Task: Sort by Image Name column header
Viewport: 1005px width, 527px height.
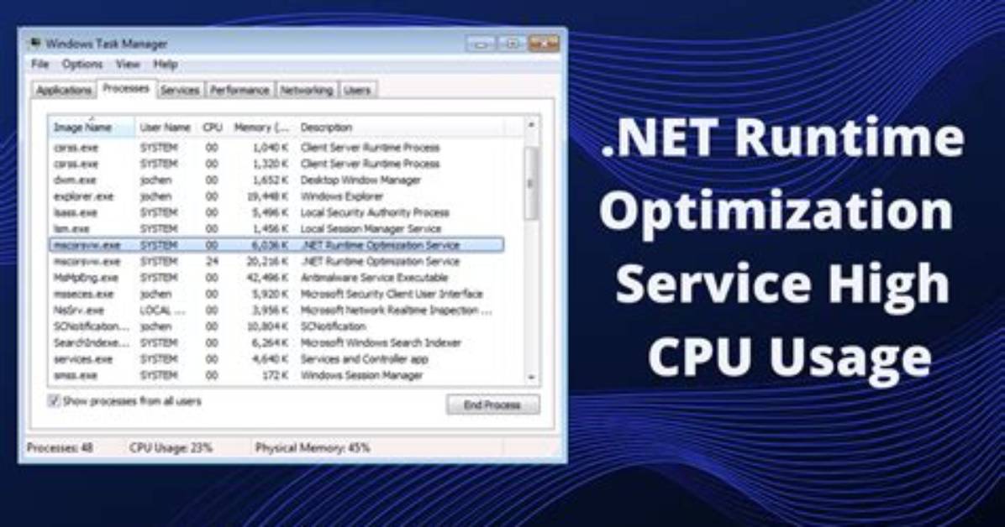Action: coord(92,128)
